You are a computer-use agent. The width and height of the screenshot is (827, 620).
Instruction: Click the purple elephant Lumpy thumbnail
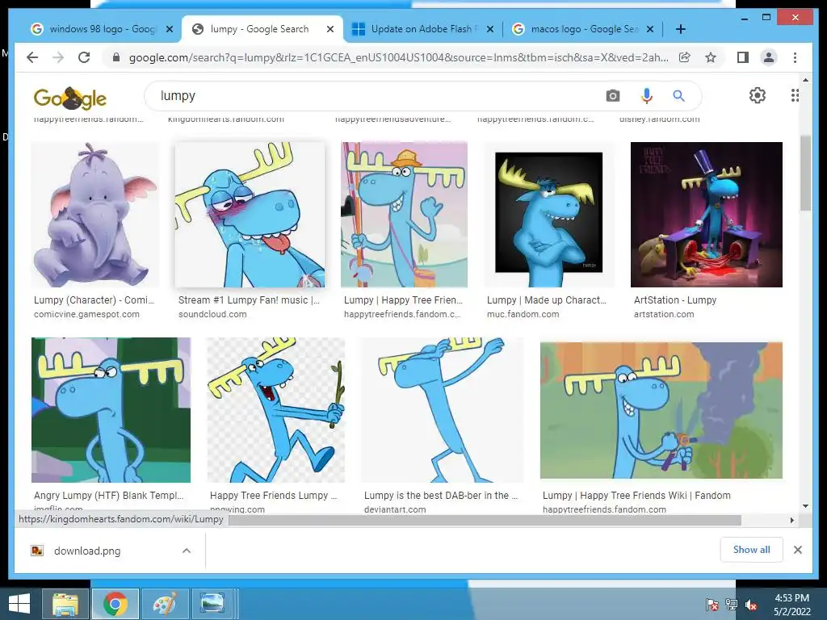(95, 215)
